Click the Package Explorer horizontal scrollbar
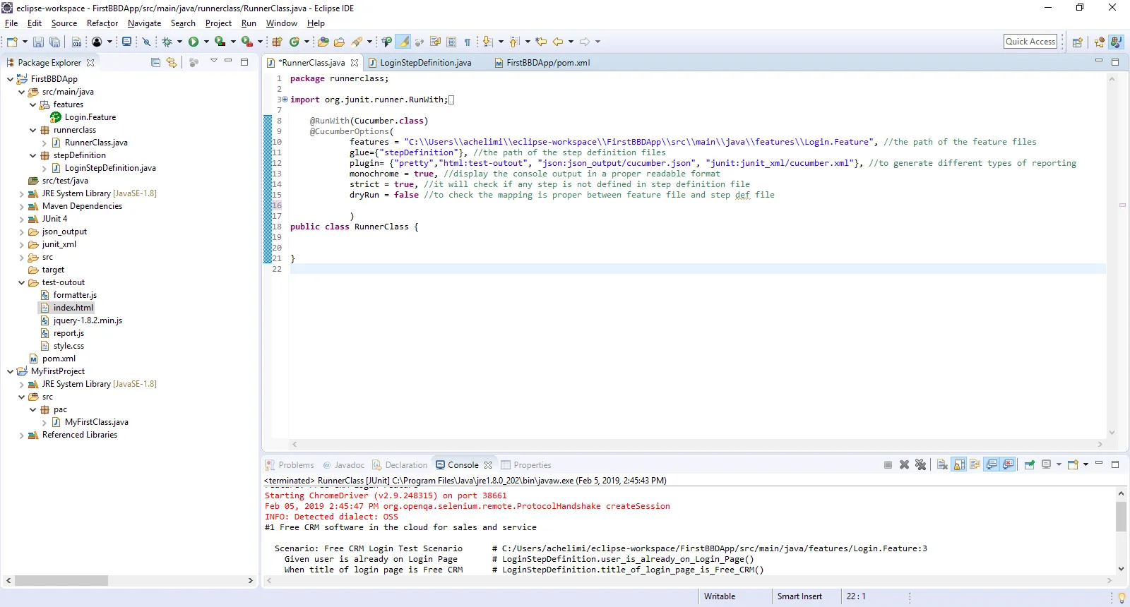1130x607 pixels. (x=61, y=581)
